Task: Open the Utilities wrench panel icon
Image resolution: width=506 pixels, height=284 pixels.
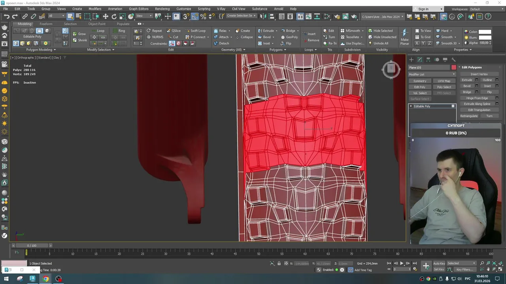Action: (x=453, y=60)
